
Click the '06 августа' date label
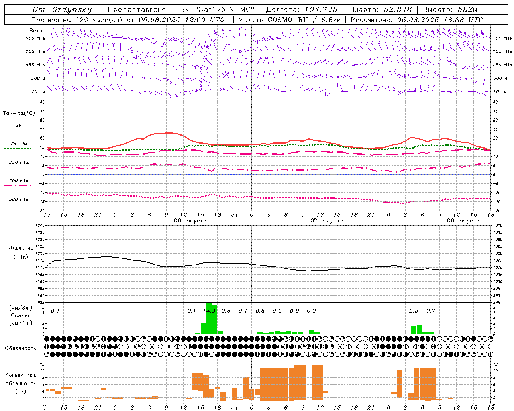[x=190, y=220]
